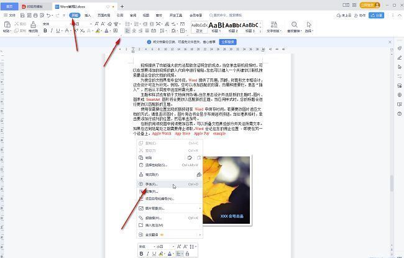Open the File menu button
The height and width of the screenshot is (258, 404).
pos(9,16)
